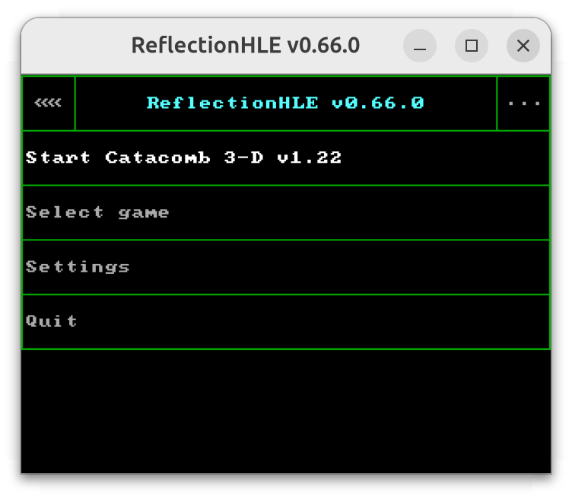This screenshot has height=499, width=572.
Task: Click the empty black area below Quit
Action: [x=286, y=411]
